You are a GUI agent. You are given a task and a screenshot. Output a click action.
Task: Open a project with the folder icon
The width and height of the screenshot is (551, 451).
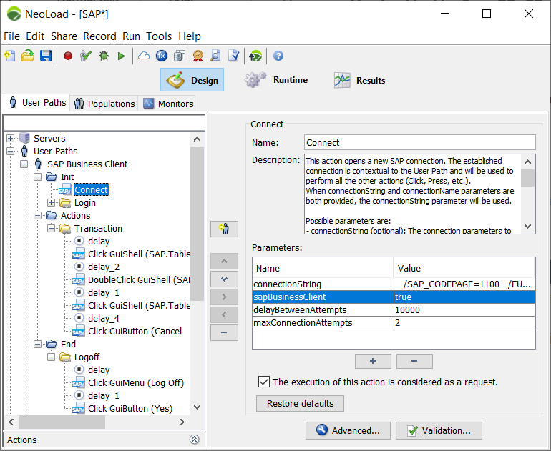[28, 56]
